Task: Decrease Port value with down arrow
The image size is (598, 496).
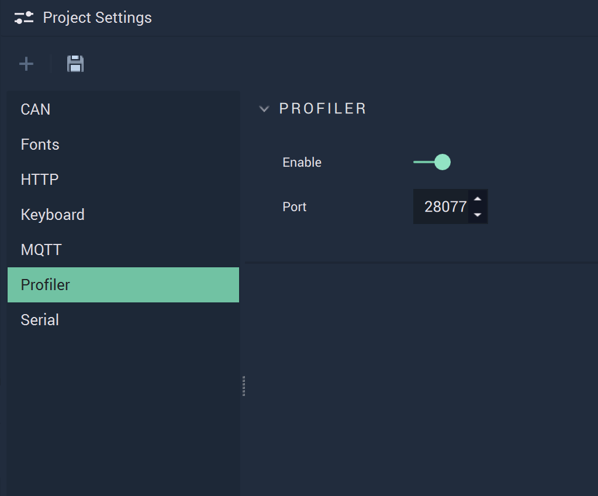Action: click(478, 215)
